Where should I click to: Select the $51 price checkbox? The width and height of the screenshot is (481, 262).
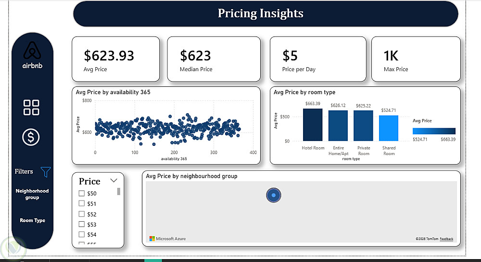pos(82,204)
